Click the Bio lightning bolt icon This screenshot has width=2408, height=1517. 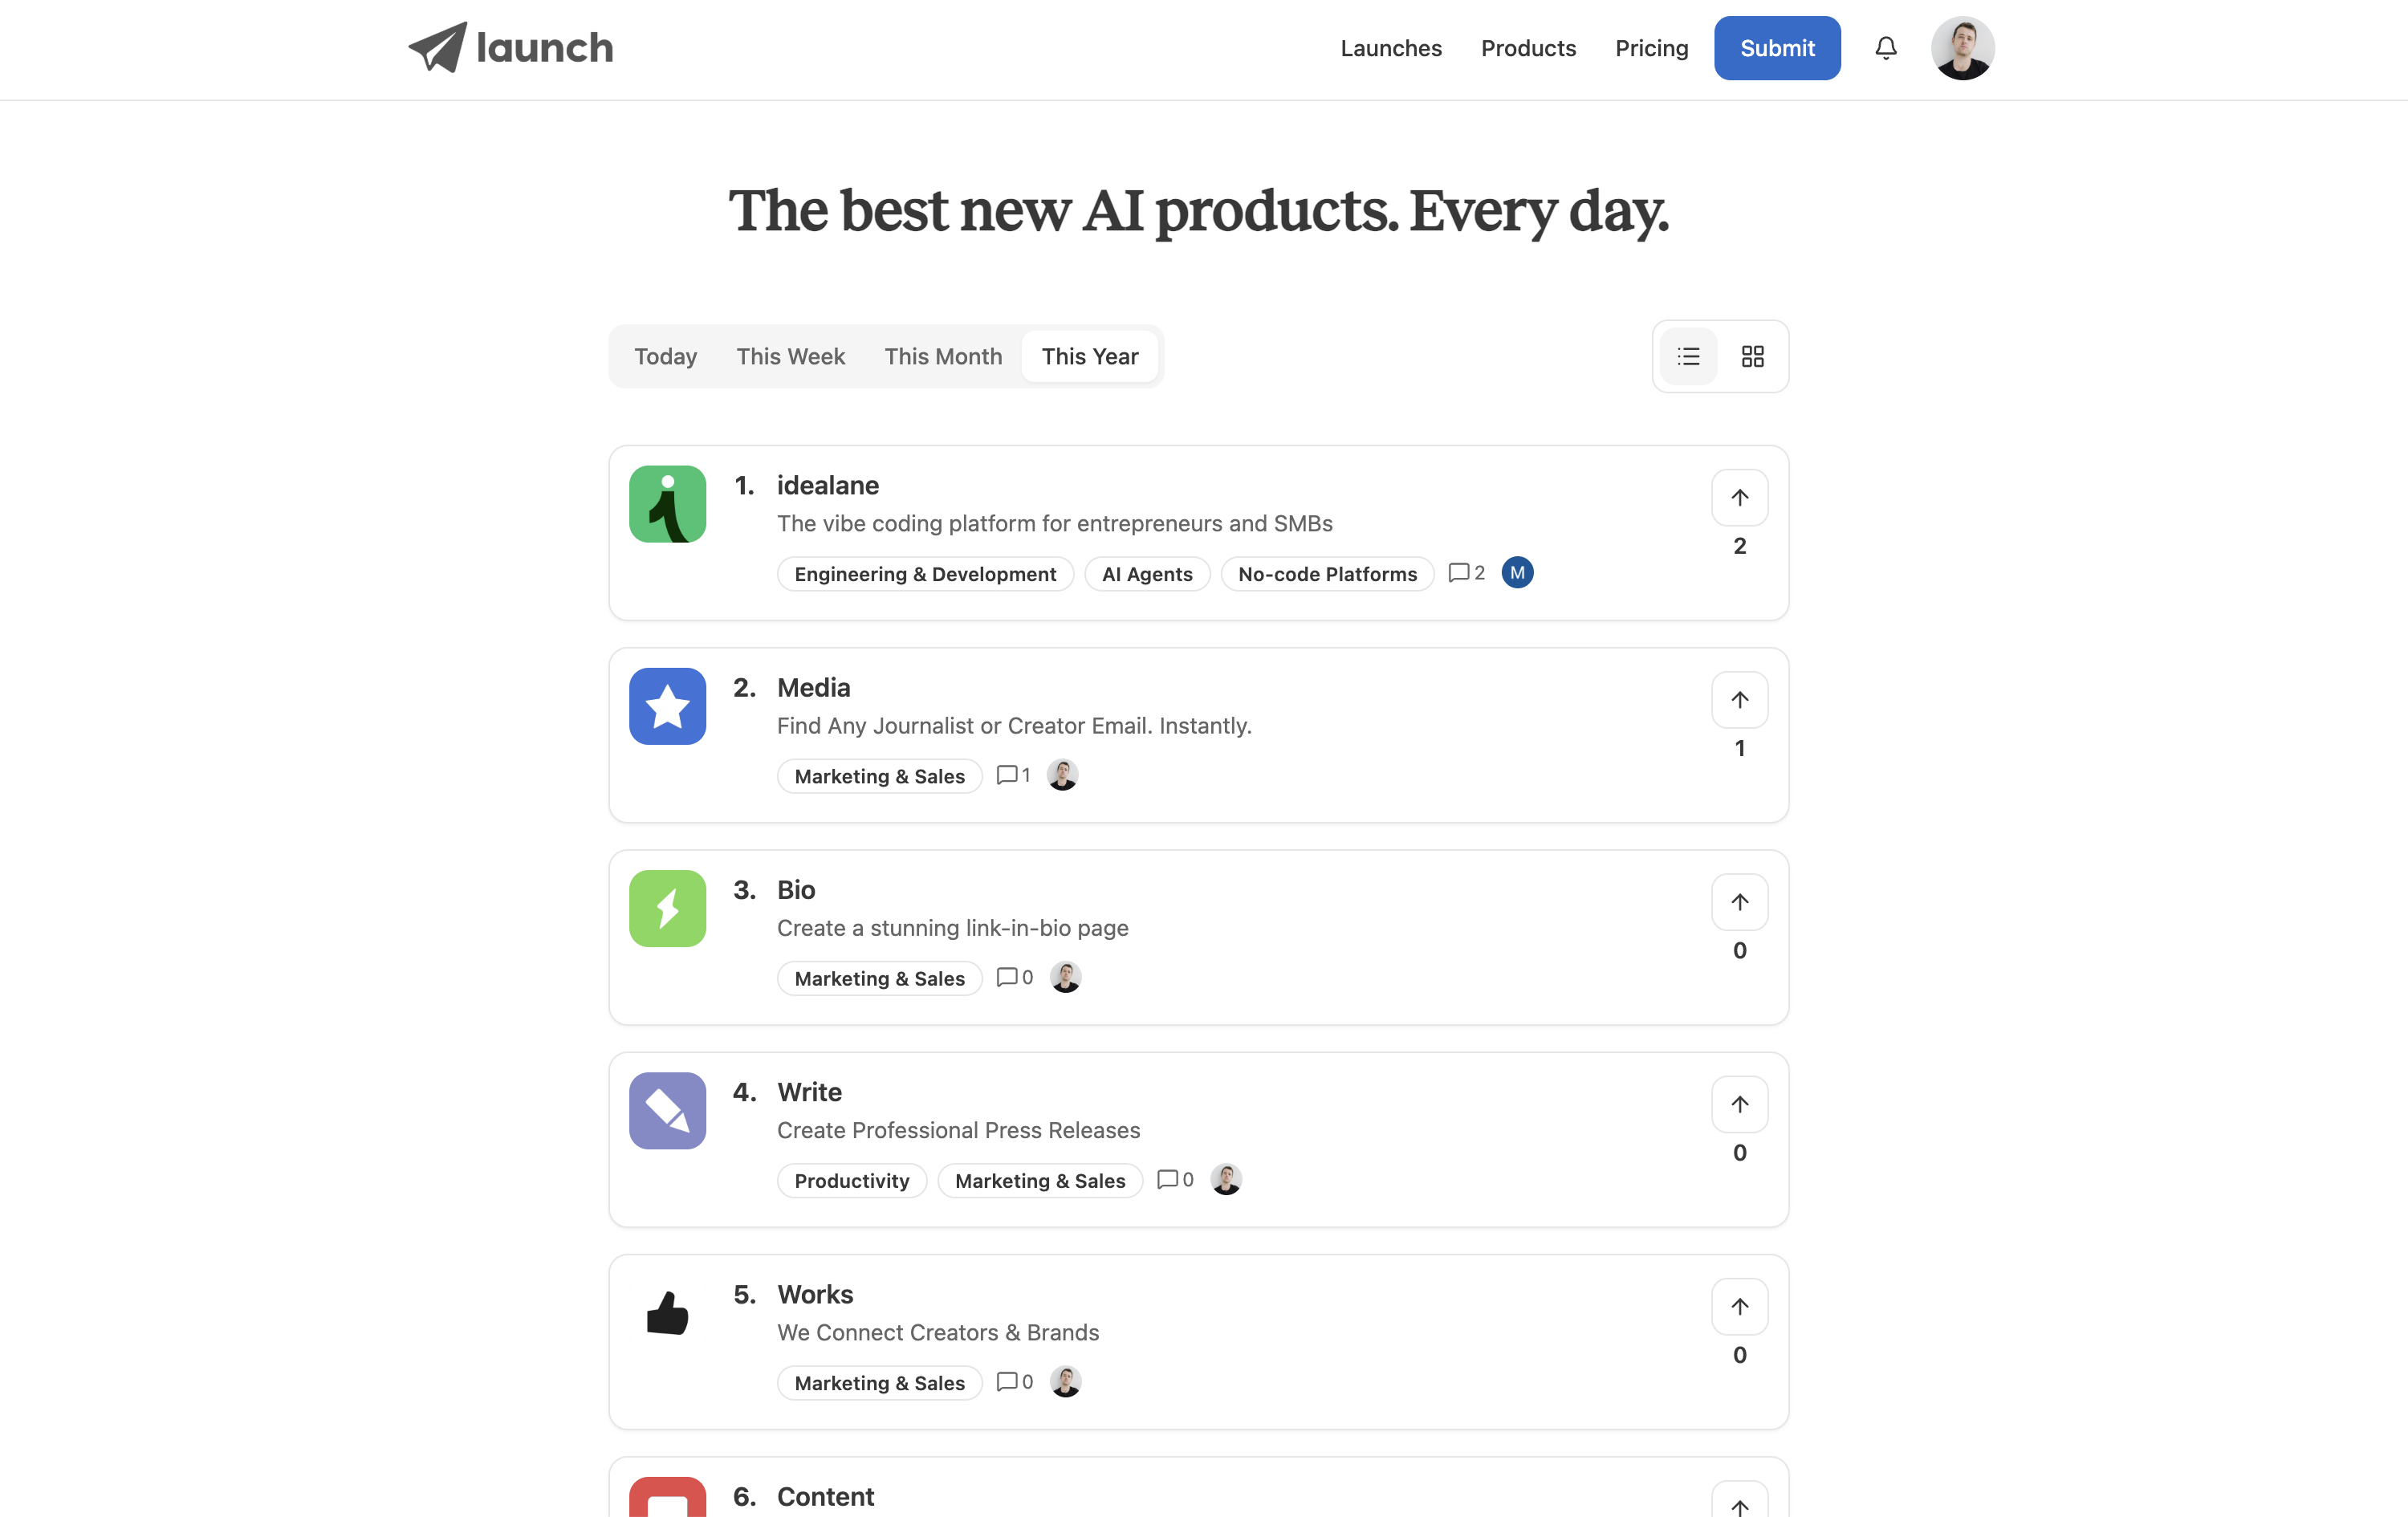tap(666, 908)
